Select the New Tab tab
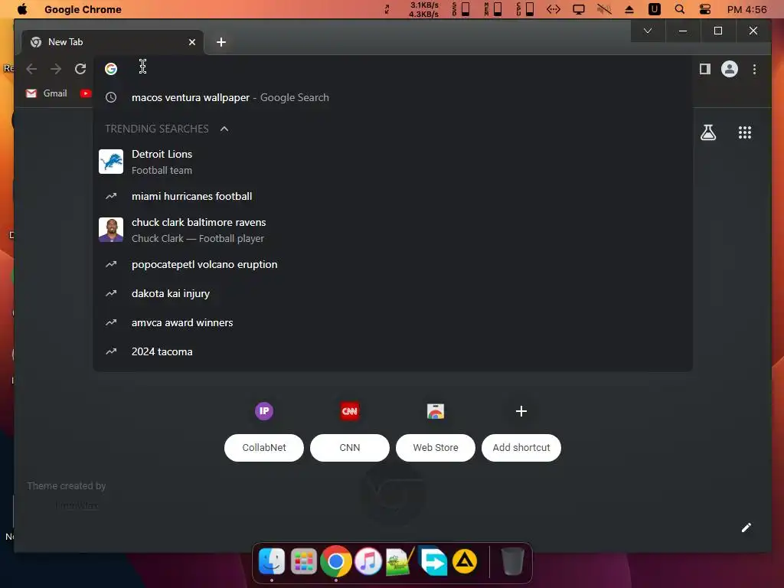 pyautogui.click(x=113, y=42)
